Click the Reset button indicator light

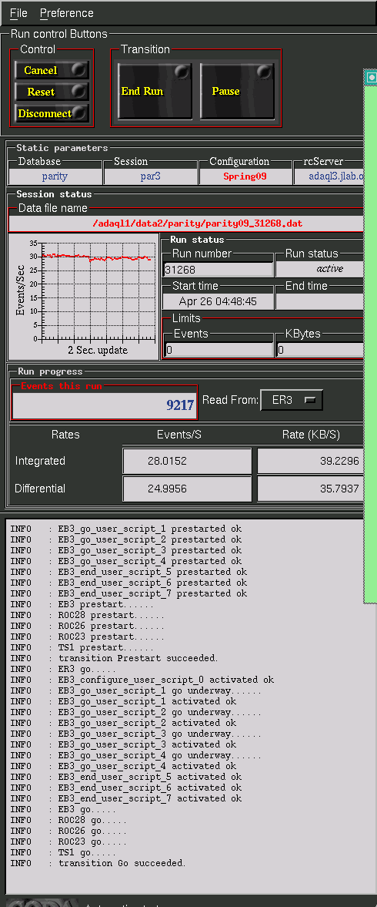point(78,92)
